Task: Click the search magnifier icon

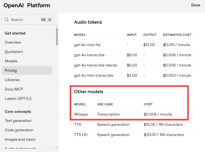Action: click(x=7, y=20)
